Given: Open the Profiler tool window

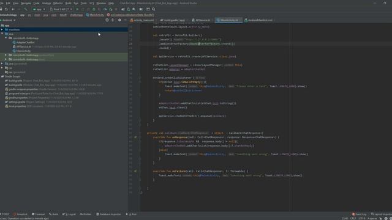Looking at the screenshot, I should click(x=86, y=214).
